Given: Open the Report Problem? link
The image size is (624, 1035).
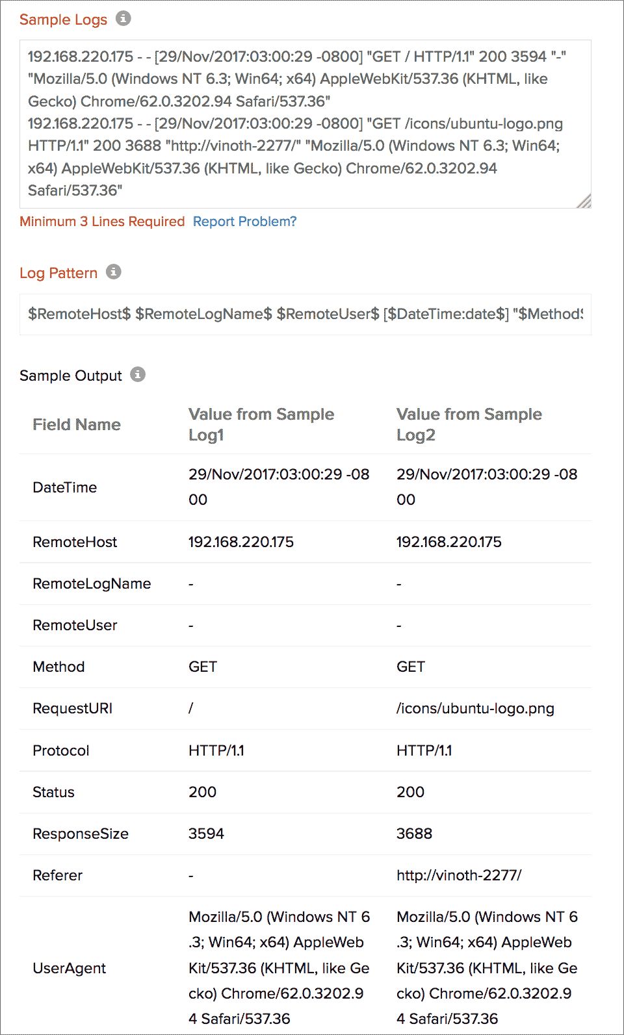Looking at the screenshot, I should point(244,222).
